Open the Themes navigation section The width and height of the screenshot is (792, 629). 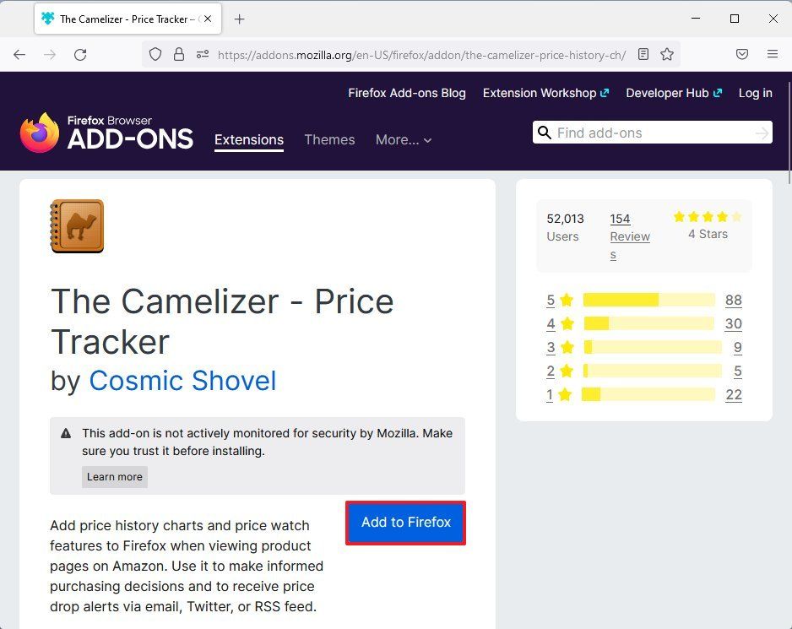(x=329, y=140)
